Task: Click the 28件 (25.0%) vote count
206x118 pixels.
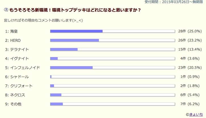Action: point(190,31)
